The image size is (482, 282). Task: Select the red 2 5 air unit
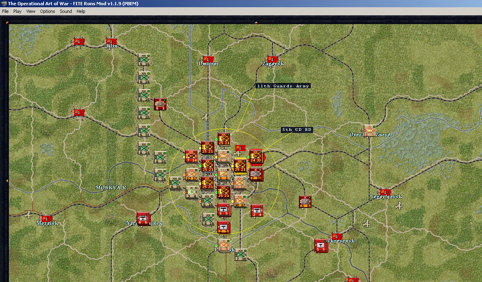pos(224,227)
